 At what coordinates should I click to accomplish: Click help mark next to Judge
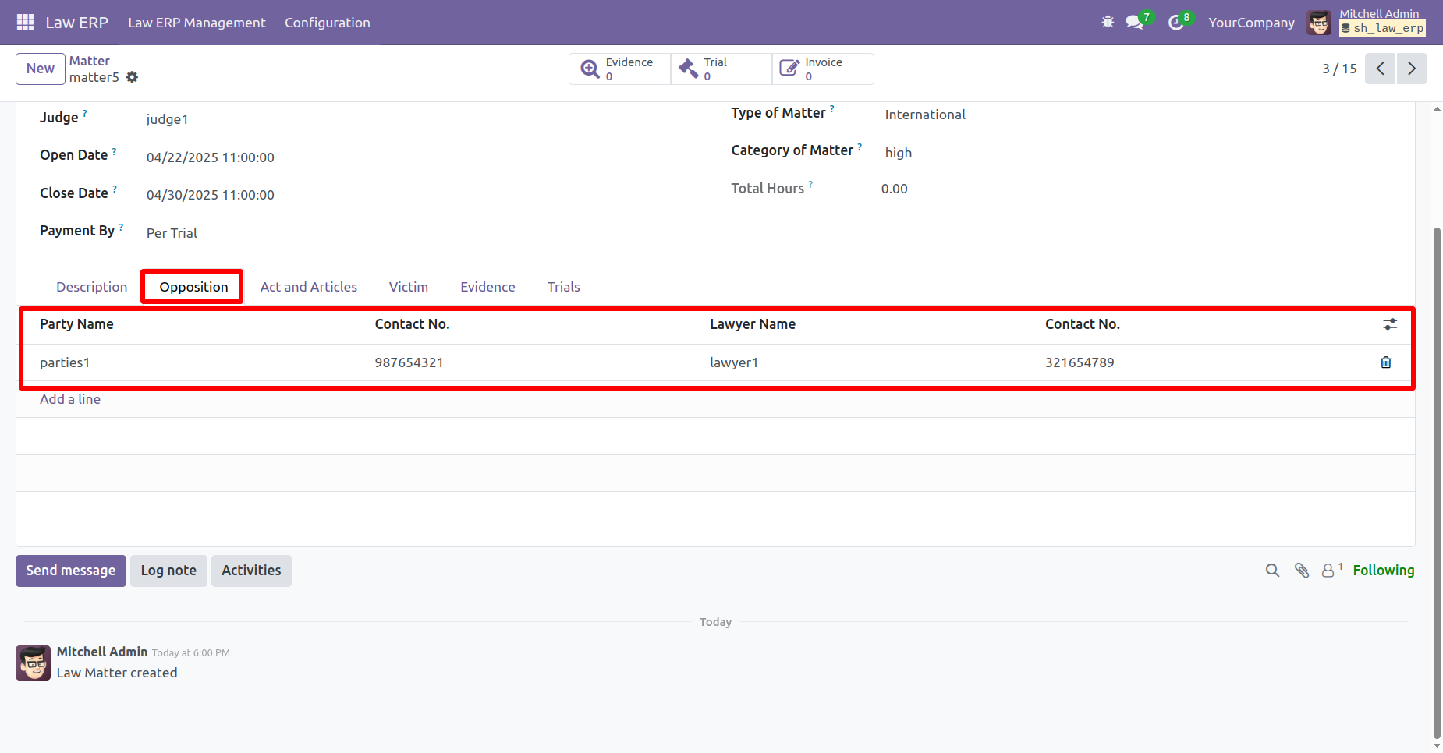85,113
